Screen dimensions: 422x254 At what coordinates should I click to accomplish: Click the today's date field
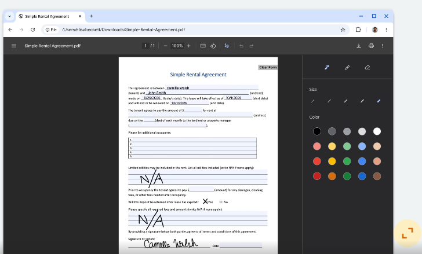coord(151,98)
